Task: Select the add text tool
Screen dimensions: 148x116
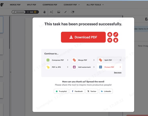Action: [x=51, y=12]
